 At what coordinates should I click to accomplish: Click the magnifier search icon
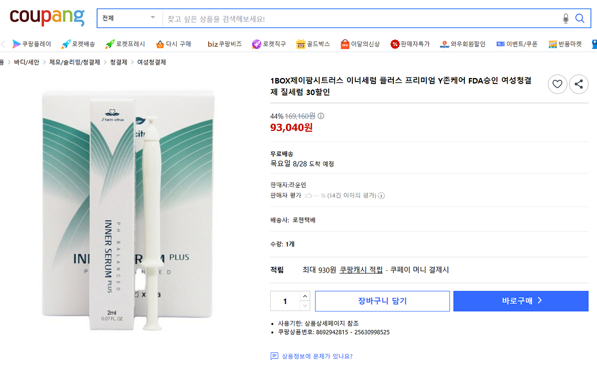[x=579, y=18]
